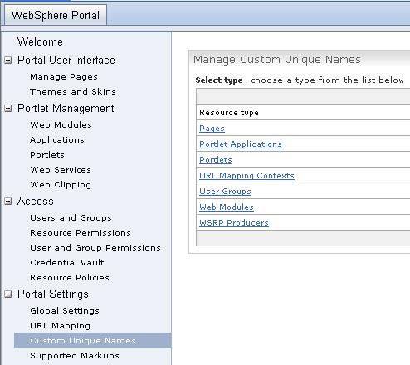
Task: Collapse the Portlet Management section
Action: pyautogui.click(x=8, y=109)
